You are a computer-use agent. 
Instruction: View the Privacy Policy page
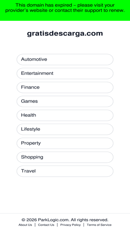tap(70, 225)
